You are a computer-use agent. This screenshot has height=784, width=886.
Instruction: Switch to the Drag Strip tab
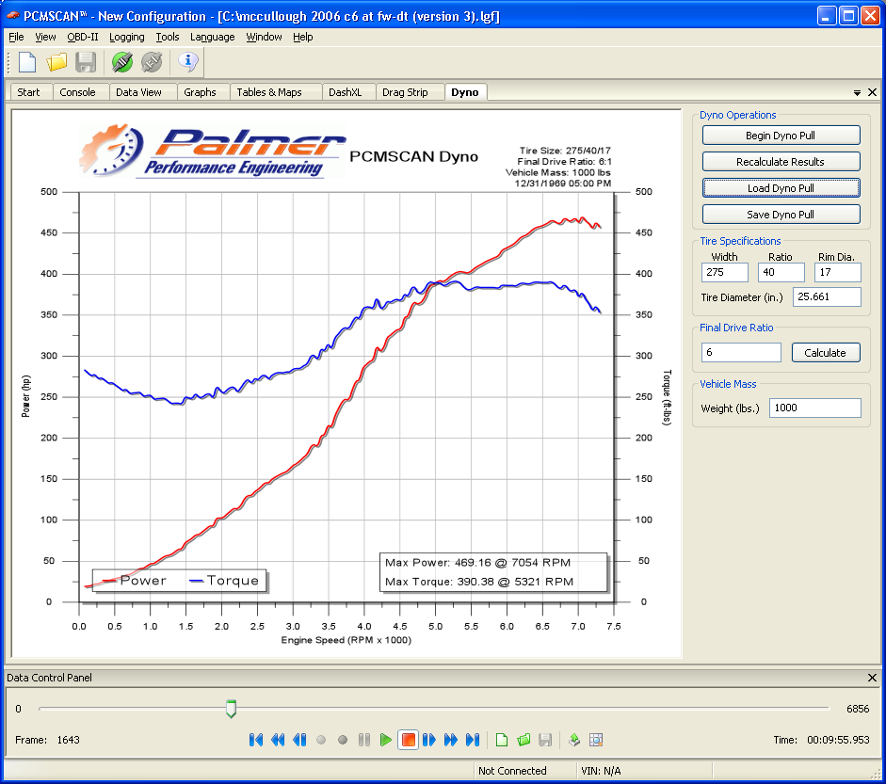coord(405,92)
